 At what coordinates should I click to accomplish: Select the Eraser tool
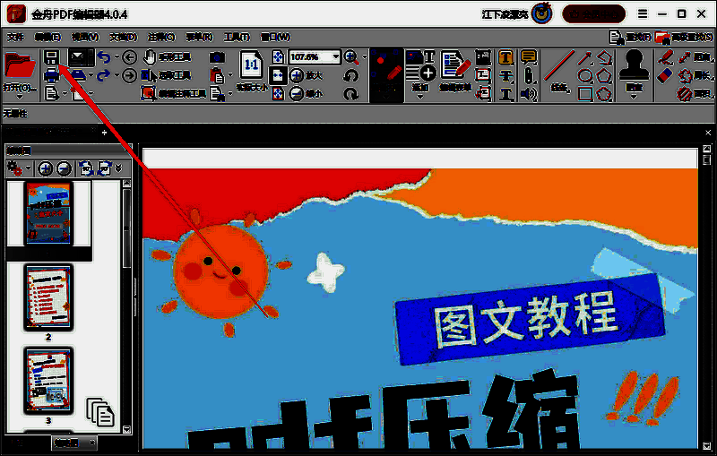(x=665, y=76)
